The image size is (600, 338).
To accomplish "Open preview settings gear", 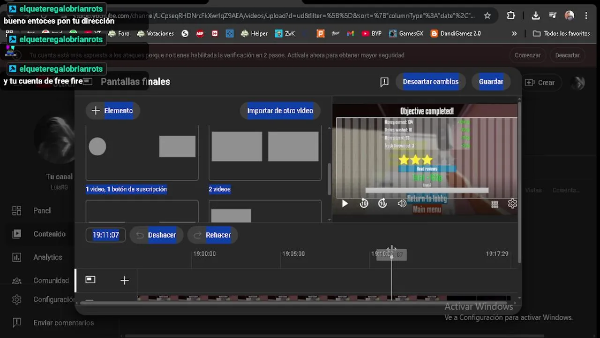I will [512, 204].
